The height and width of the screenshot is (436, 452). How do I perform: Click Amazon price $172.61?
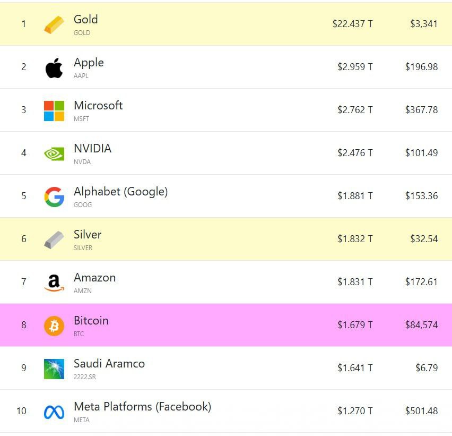coord(421,281)
